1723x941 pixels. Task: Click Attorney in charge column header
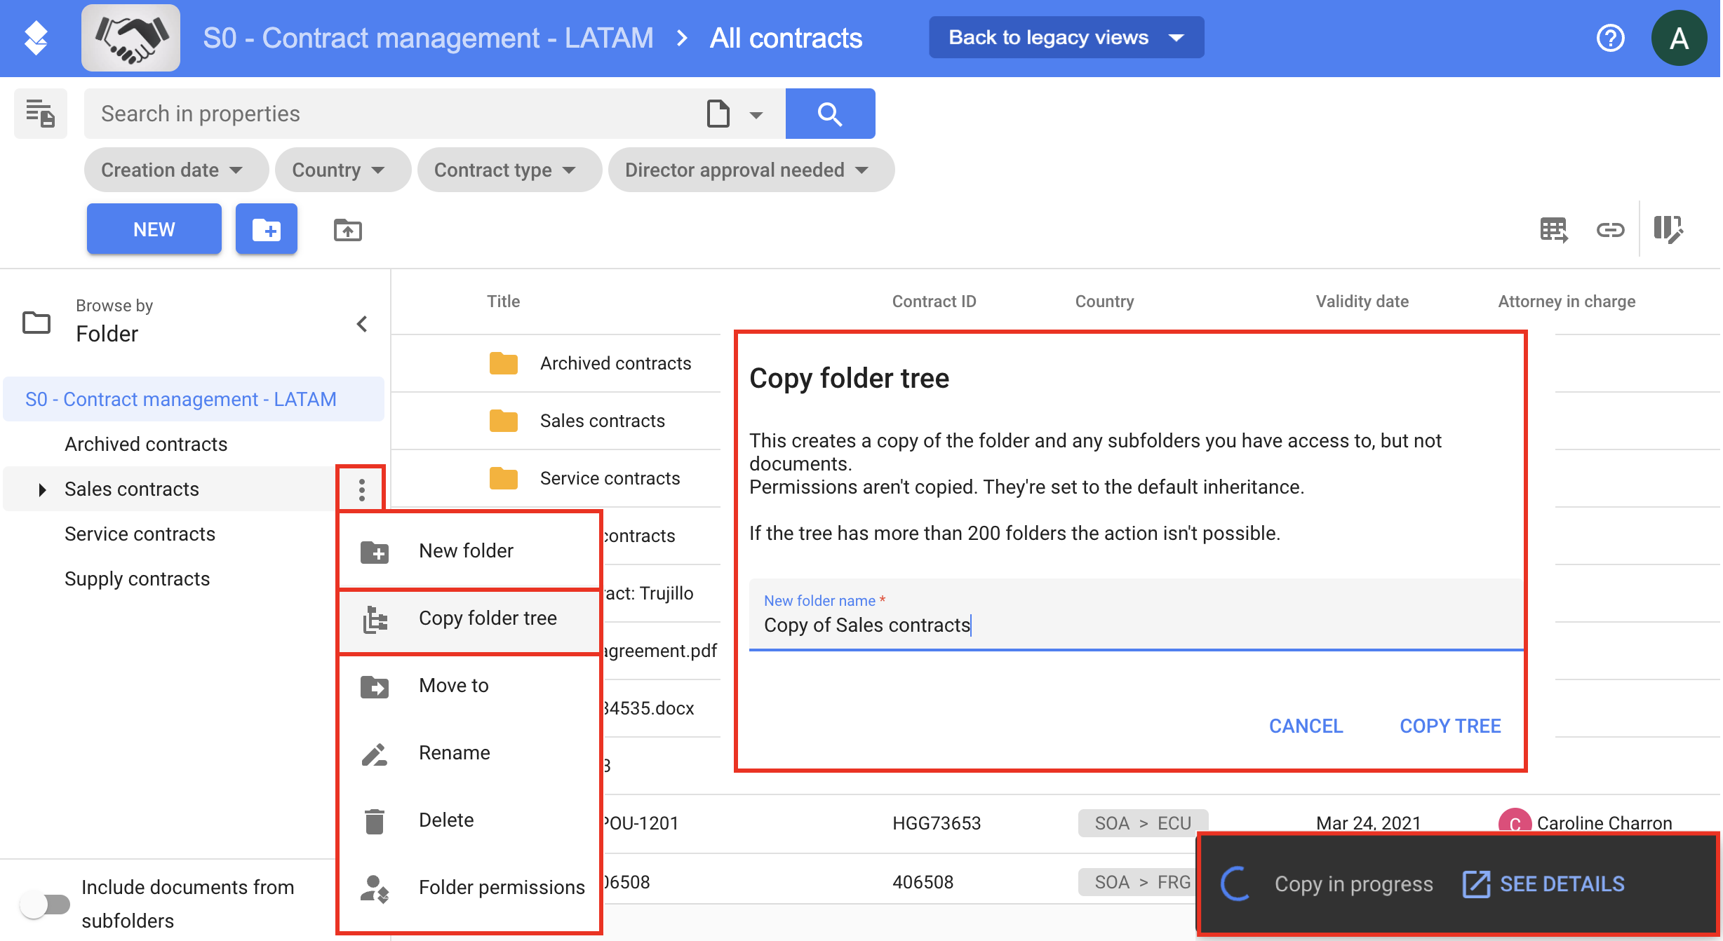point(1567,302)
